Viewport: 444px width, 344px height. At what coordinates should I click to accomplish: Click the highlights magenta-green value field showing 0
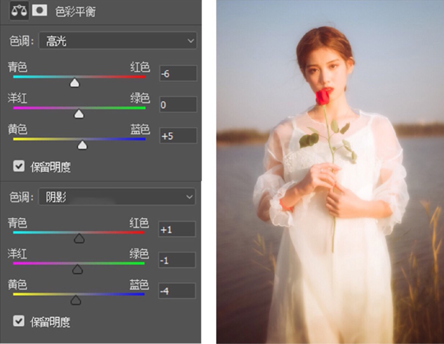[178, 105]
